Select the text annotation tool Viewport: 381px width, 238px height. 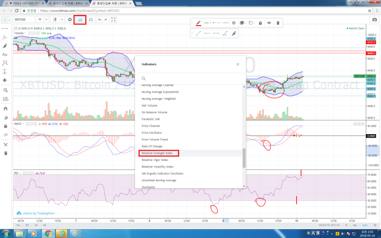5,54
